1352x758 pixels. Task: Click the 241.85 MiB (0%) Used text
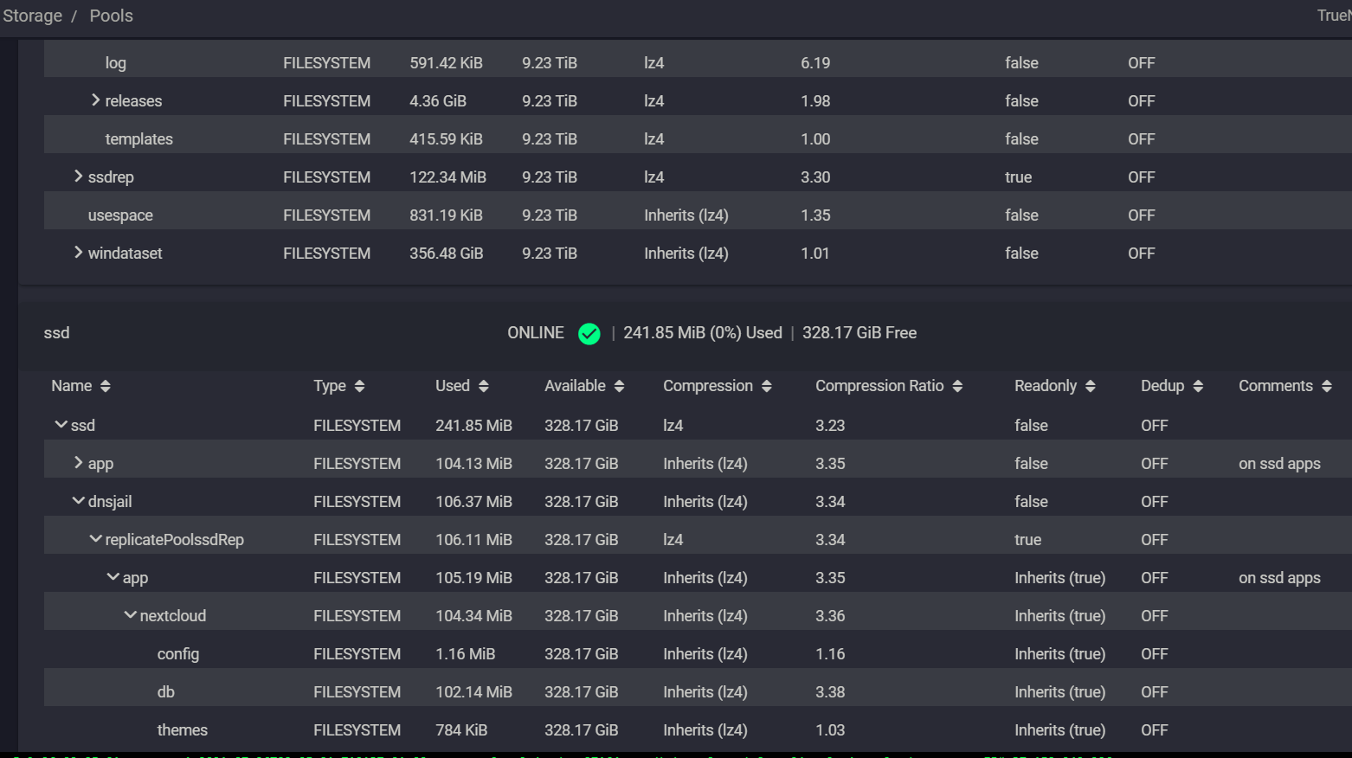703,333
